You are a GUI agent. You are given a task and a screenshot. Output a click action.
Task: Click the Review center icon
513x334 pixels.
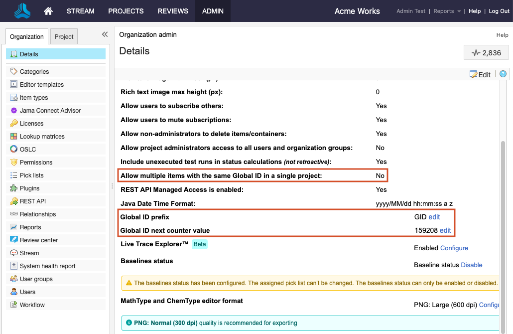(x=14, y=240)
